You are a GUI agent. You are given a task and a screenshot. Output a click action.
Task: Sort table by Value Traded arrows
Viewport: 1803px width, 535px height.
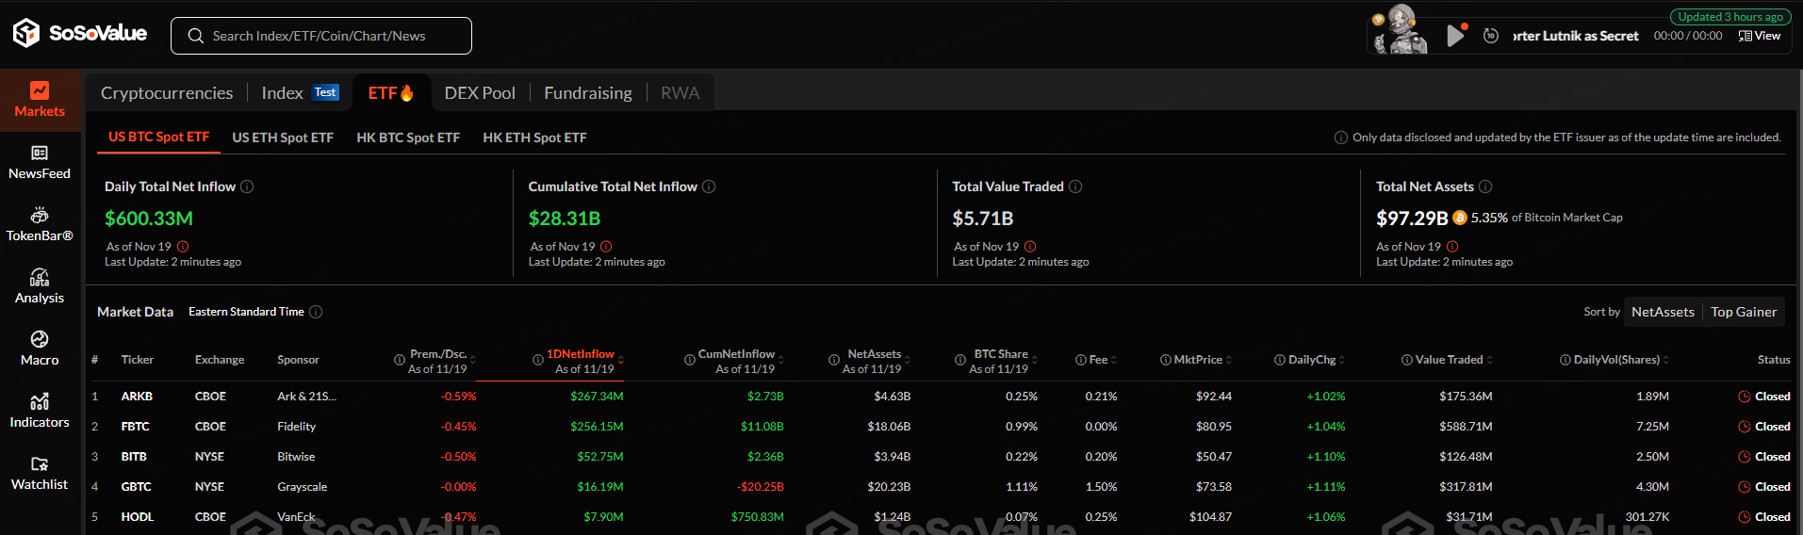[x=1490, y=360]
